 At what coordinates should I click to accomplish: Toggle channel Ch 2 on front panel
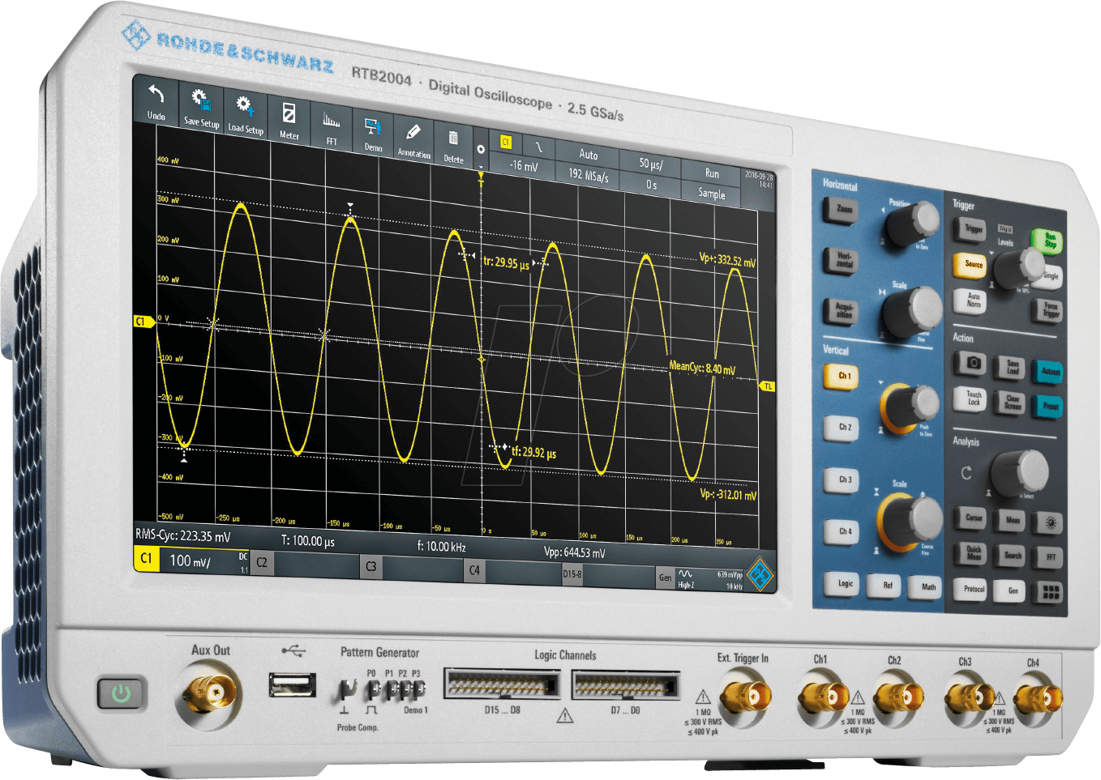[844, 428]
